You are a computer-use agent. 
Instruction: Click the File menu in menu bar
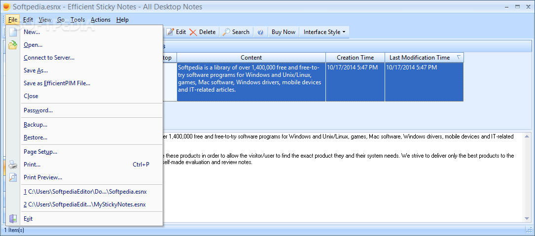click(13, 20)
